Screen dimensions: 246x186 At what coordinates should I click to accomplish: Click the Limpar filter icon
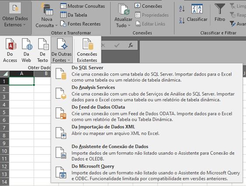click(233, 6)
